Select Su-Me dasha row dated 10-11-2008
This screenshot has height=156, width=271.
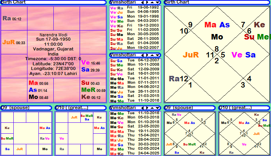[135, 65]
